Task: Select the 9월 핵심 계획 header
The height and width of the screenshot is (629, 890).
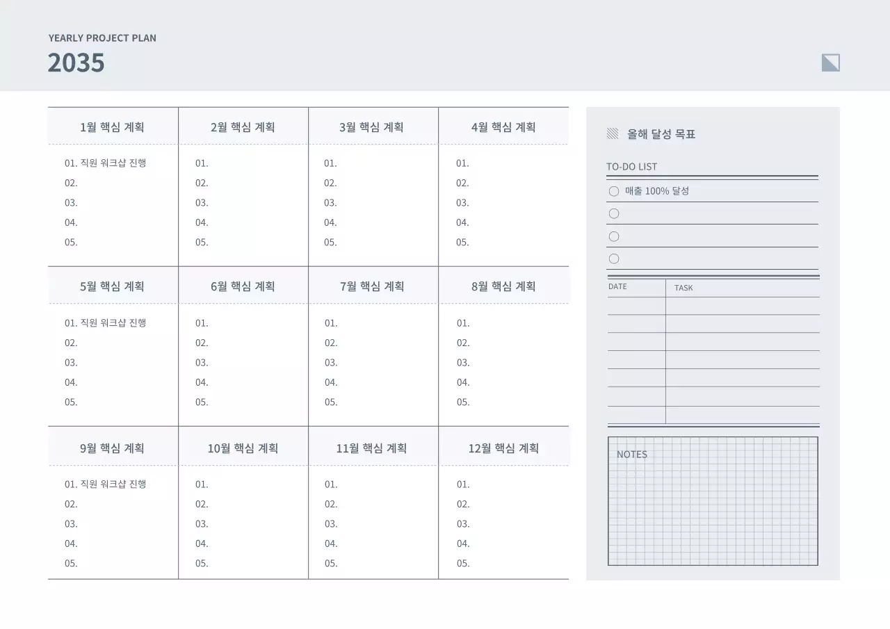Action: pyautogui.click(x=112, y=448)
